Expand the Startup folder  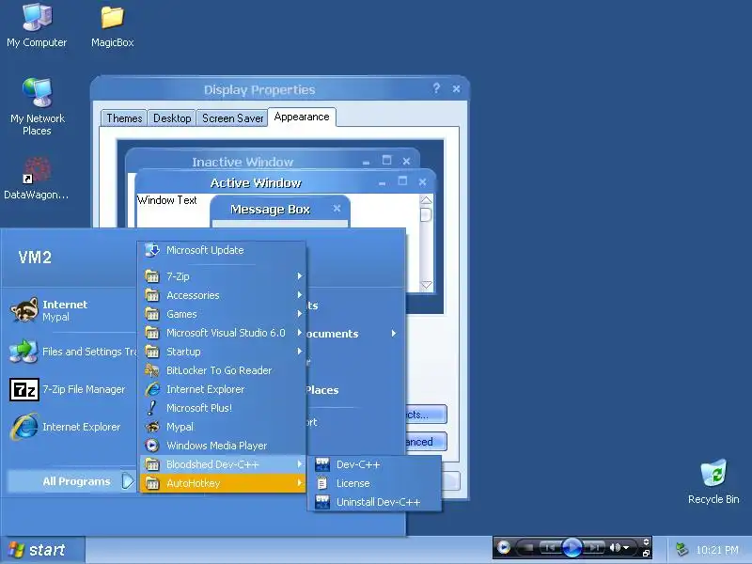click(223, 352)
